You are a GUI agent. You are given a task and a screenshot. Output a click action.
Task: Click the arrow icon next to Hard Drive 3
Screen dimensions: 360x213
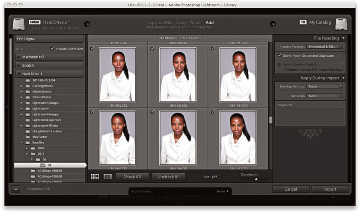click(x=87, y=24)
